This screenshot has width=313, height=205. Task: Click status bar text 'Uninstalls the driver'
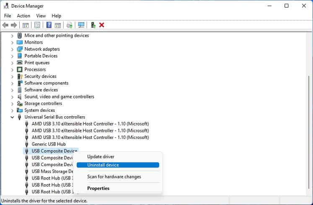[x=44, y=201]
